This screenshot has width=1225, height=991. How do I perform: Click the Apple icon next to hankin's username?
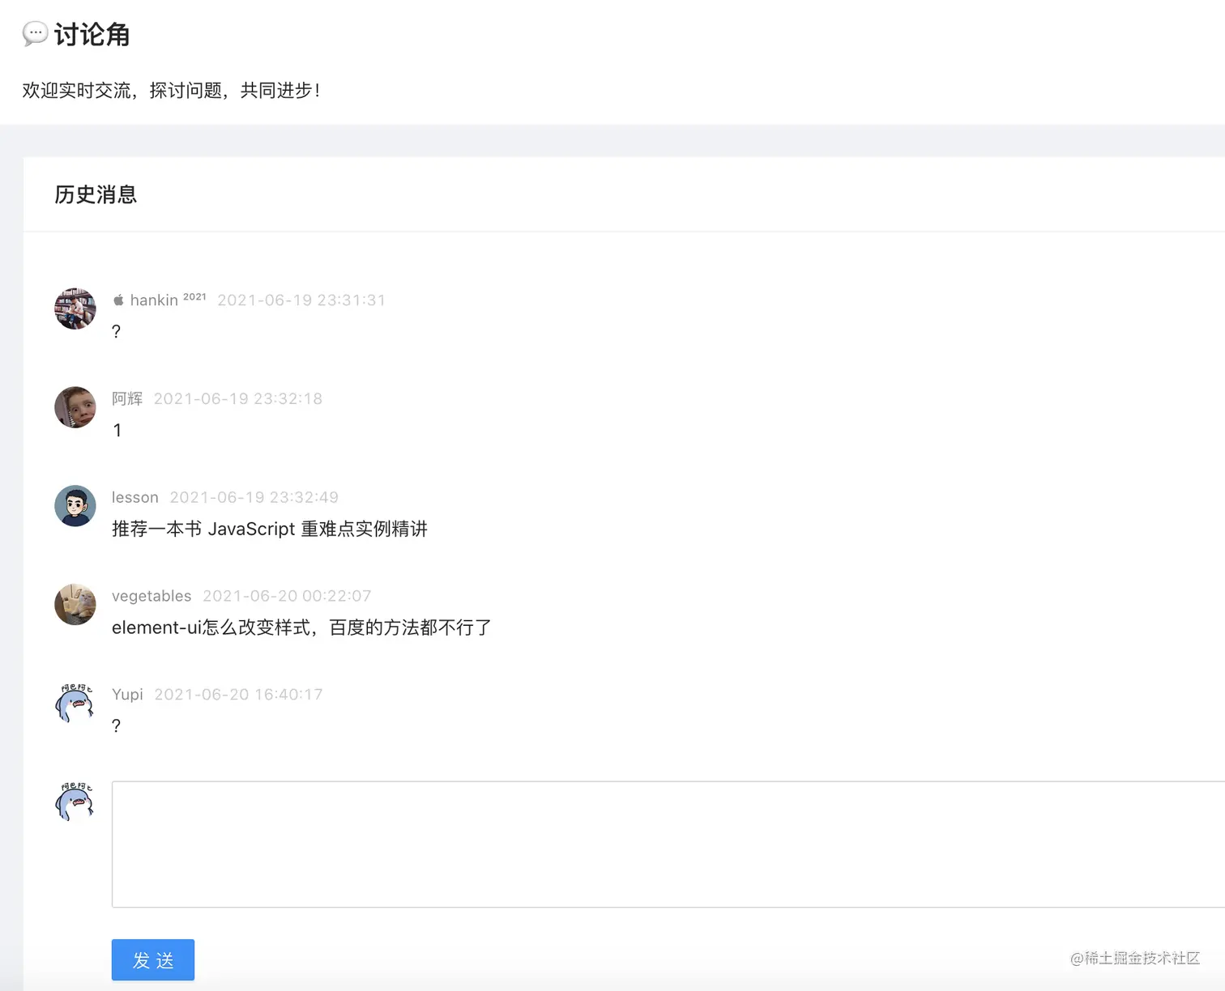coord(118,300)
